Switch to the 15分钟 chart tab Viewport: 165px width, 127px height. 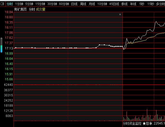tap(40, 4)
